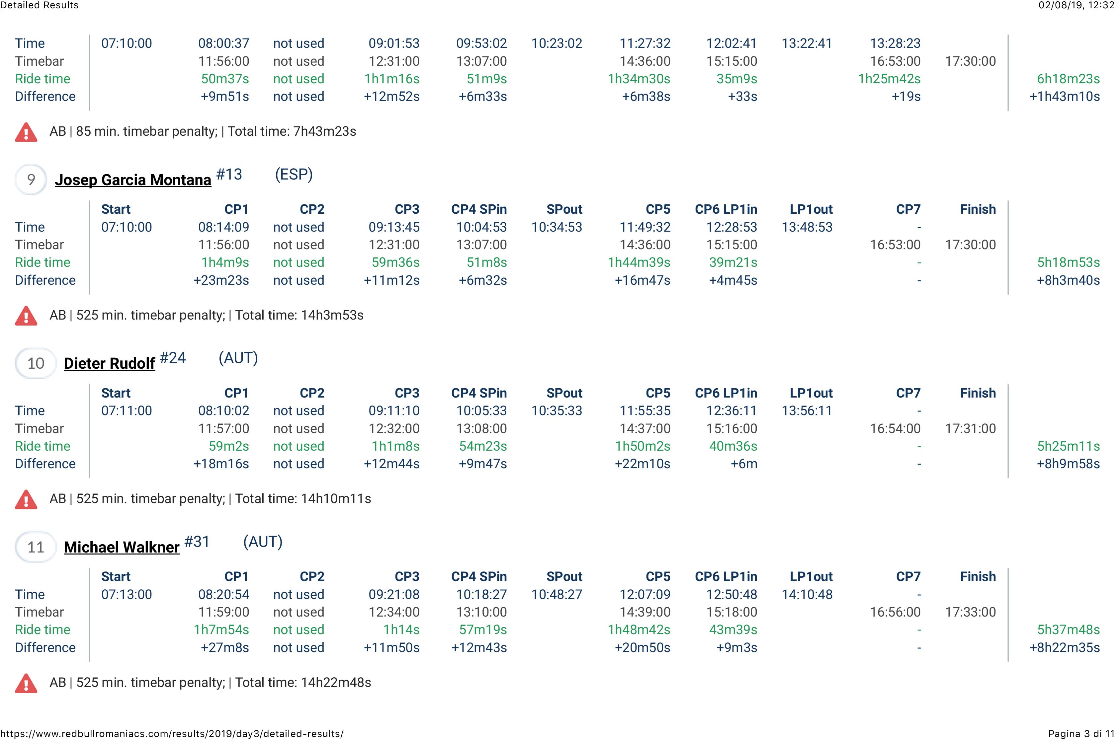
Task: Click rider number #31
Action: (197, 542)
